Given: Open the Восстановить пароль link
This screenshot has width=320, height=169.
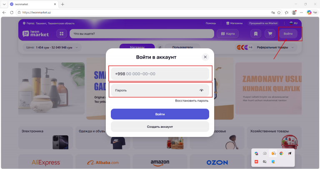Looking at the screenshot, I should (192, 101).
